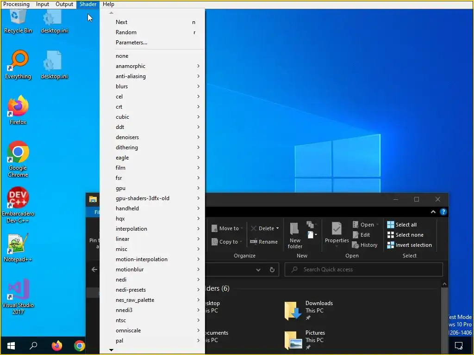
Task: Click Invert selection in Explorer ribbon
Action: pyautogui.click(x=409, y=245)
